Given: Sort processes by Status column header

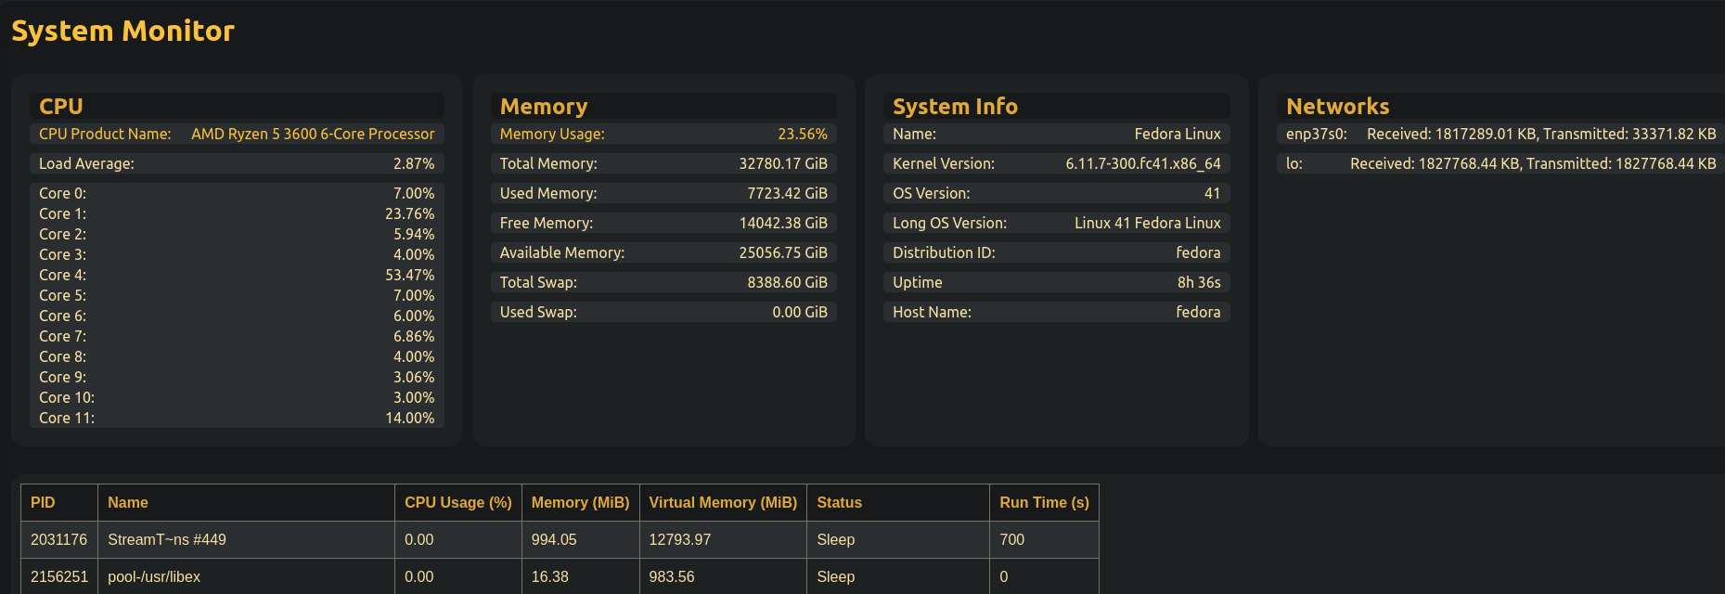Looking at the screenshot, I should [x=898, y=502].
